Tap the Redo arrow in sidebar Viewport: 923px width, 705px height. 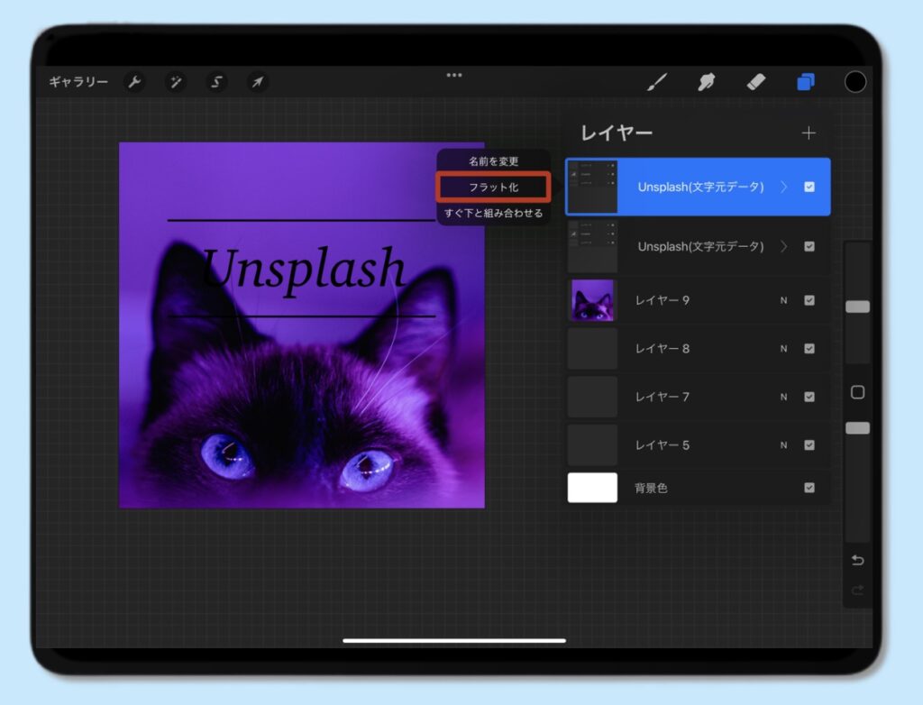click(x=858, y=590)
